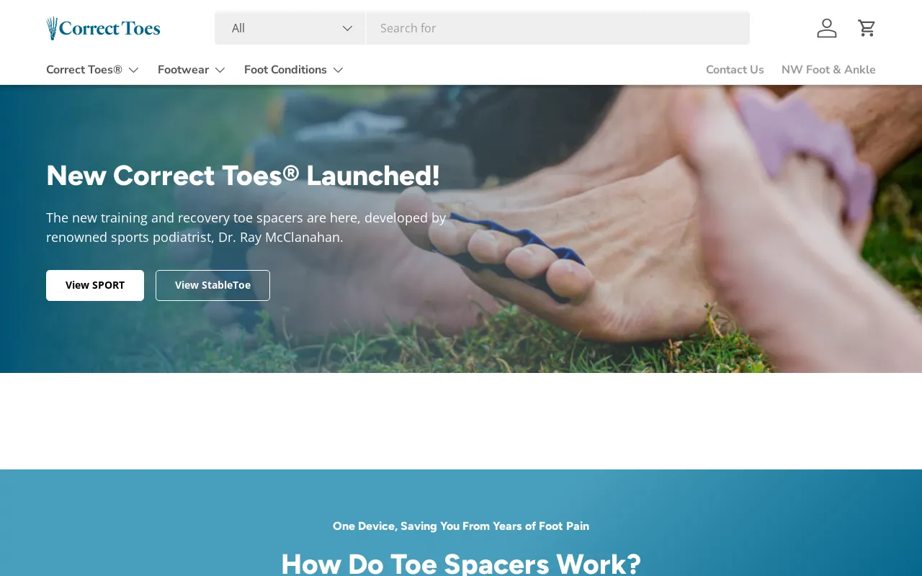Open the Correct Toes® navigation item
Screen dimensions: 922x576
click(84, 70)
